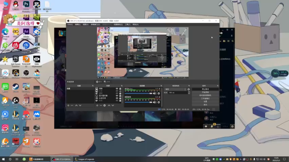Screen dimensions: 289x162
Task: Toggle the last source's eye icon
Action: [117, 101]
